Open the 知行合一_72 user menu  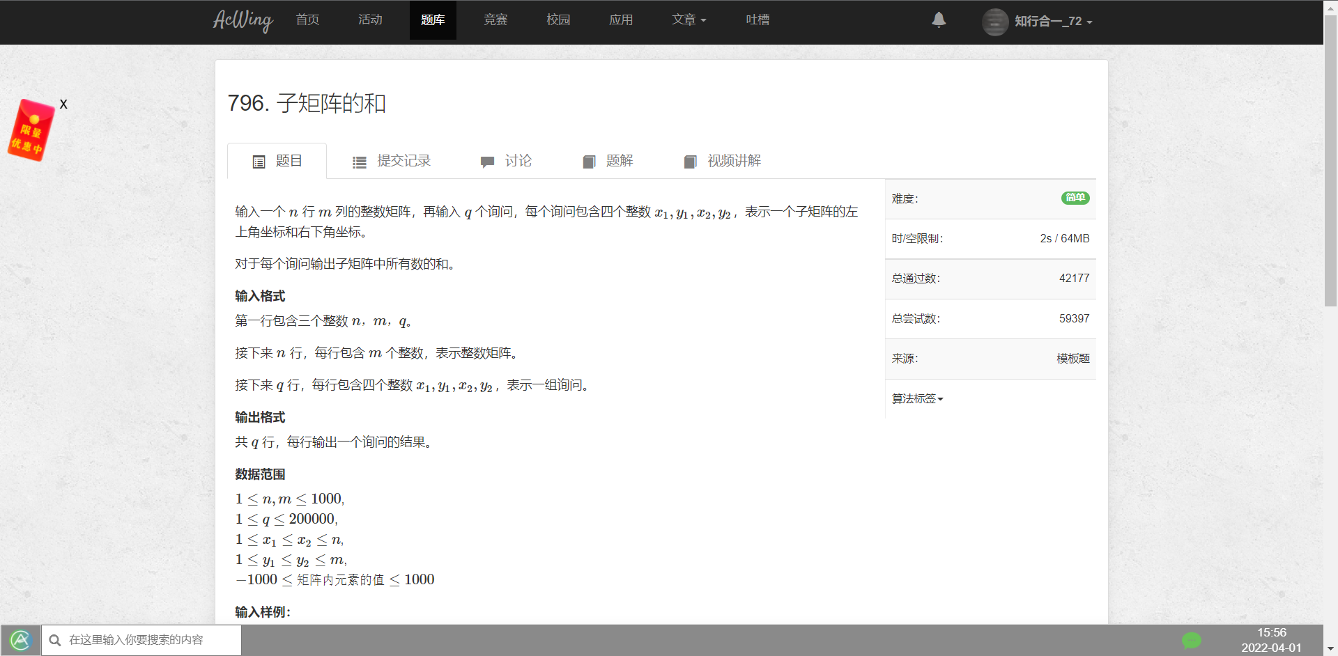tap(1053, 22)
